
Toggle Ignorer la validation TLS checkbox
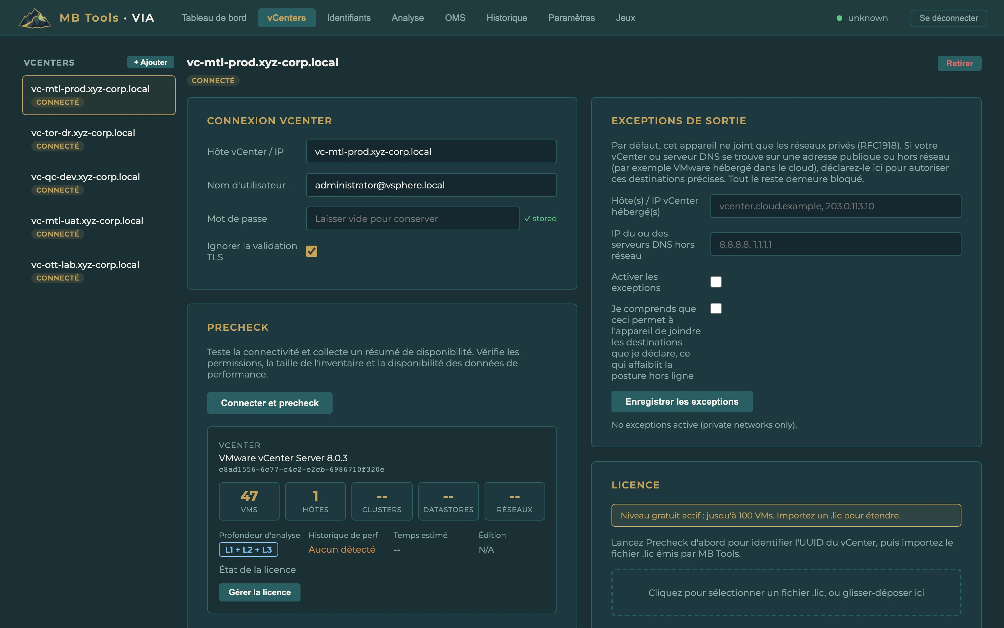tap(312, 251)
